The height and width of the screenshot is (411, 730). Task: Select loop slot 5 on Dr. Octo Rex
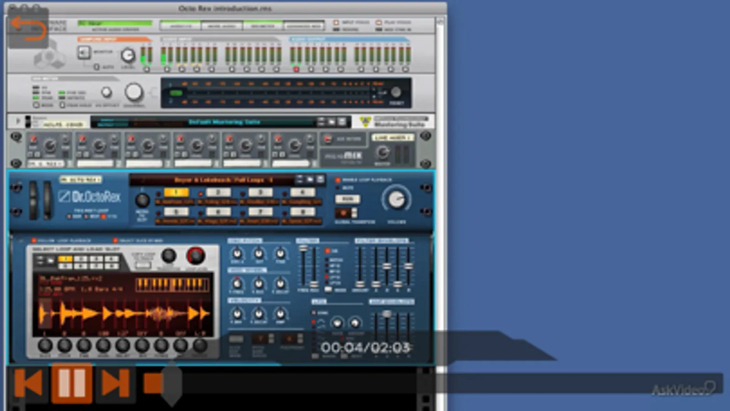(176, 212)
